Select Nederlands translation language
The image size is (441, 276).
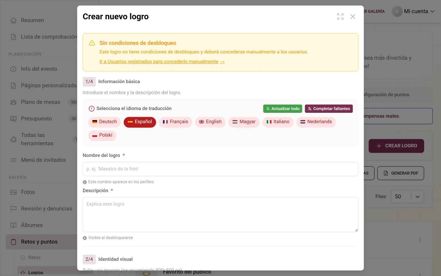[x=316, y=122]
